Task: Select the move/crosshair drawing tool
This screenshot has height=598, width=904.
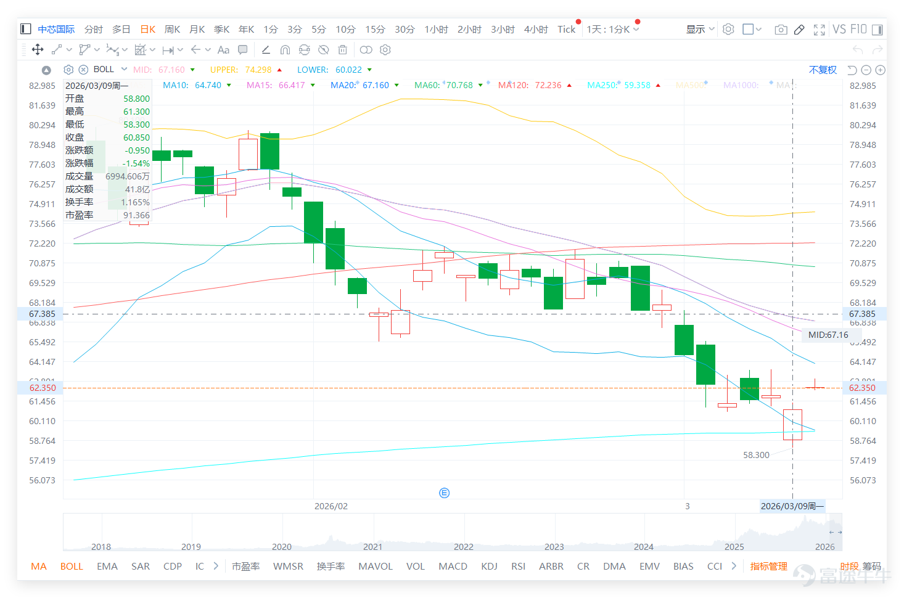Action: pyautogui.click(x=37, y=49)
